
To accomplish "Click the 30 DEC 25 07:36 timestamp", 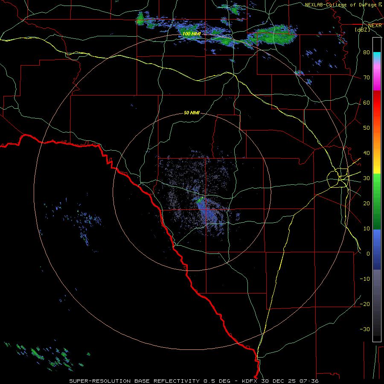I will 290,381.
